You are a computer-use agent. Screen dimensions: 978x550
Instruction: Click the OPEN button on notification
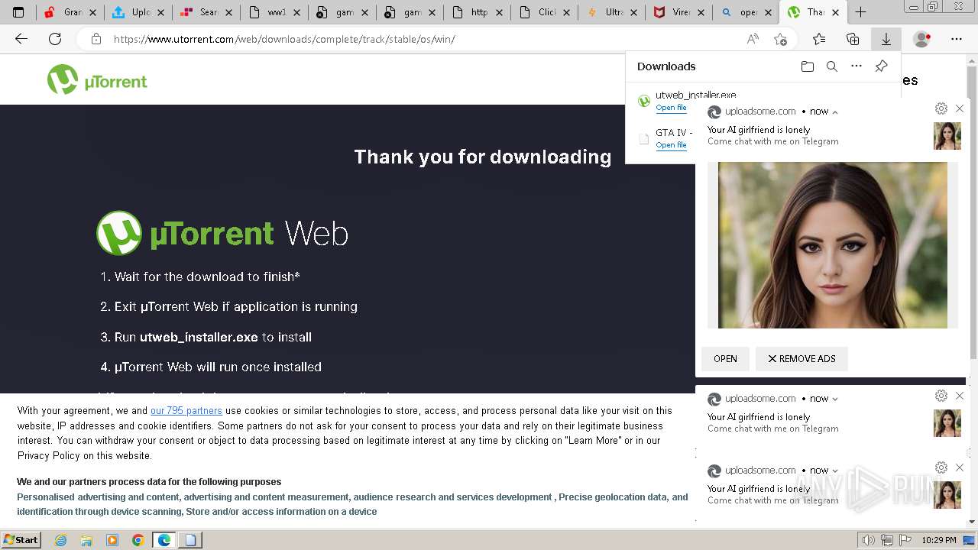tap(725, 359)
